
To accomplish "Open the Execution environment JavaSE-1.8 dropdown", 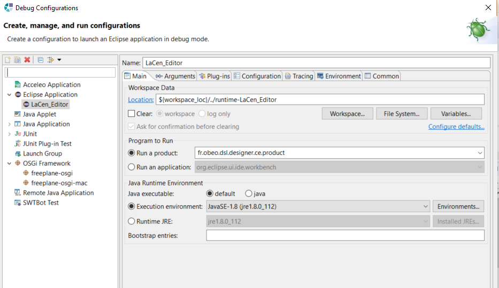I will (x=318, y=206).
